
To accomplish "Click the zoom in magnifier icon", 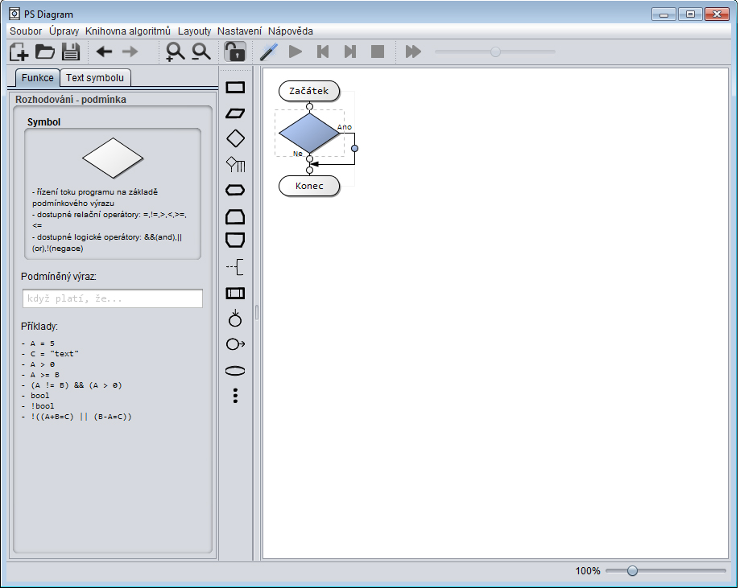I will click(x=175, y=52).
